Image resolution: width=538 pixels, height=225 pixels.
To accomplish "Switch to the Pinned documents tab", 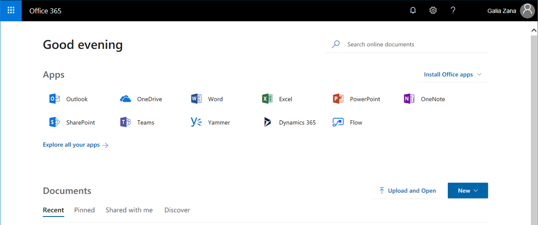I will 84,210.
